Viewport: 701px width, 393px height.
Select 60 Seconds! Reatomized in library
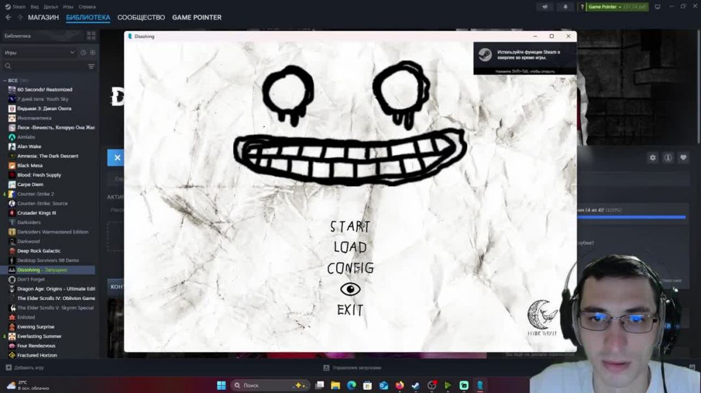click(x=45, y=89)
